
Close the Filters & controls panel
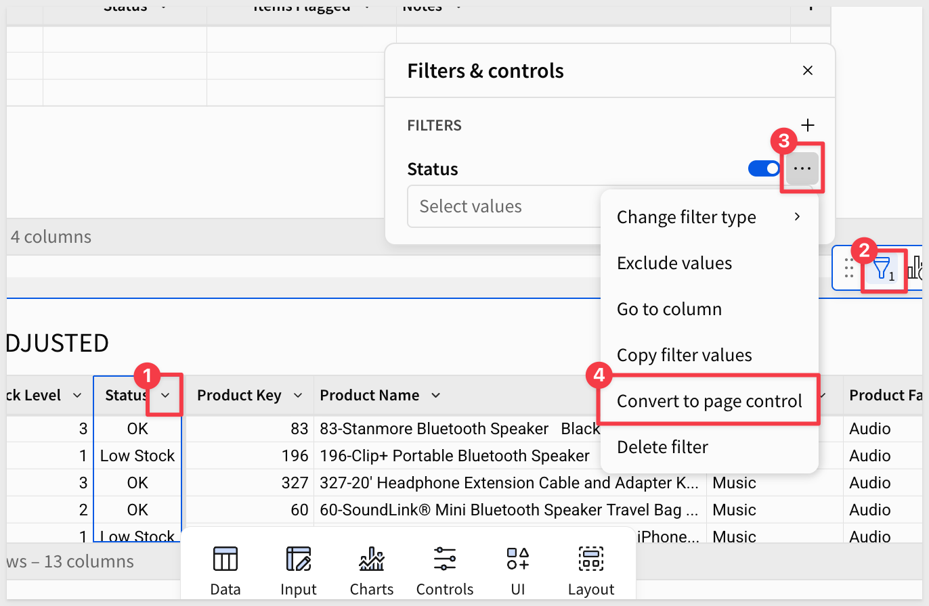point(807,71)
